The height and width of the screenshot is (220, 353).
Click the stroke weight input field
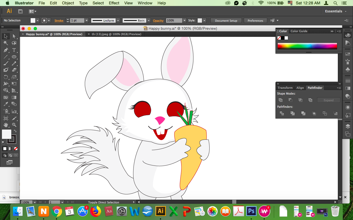click(x=77, y=21)
